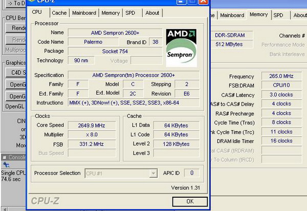Click the Multiplier value 'x 8.0'
The height and width of the screenshot is (211, 307).
92,135
